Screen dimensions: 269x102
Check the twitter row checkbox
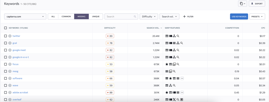click(x=6, y=36)
